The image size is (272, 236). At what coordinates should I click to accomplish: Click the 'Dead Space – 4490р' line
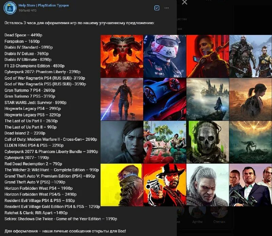click(x=23, y=35)
